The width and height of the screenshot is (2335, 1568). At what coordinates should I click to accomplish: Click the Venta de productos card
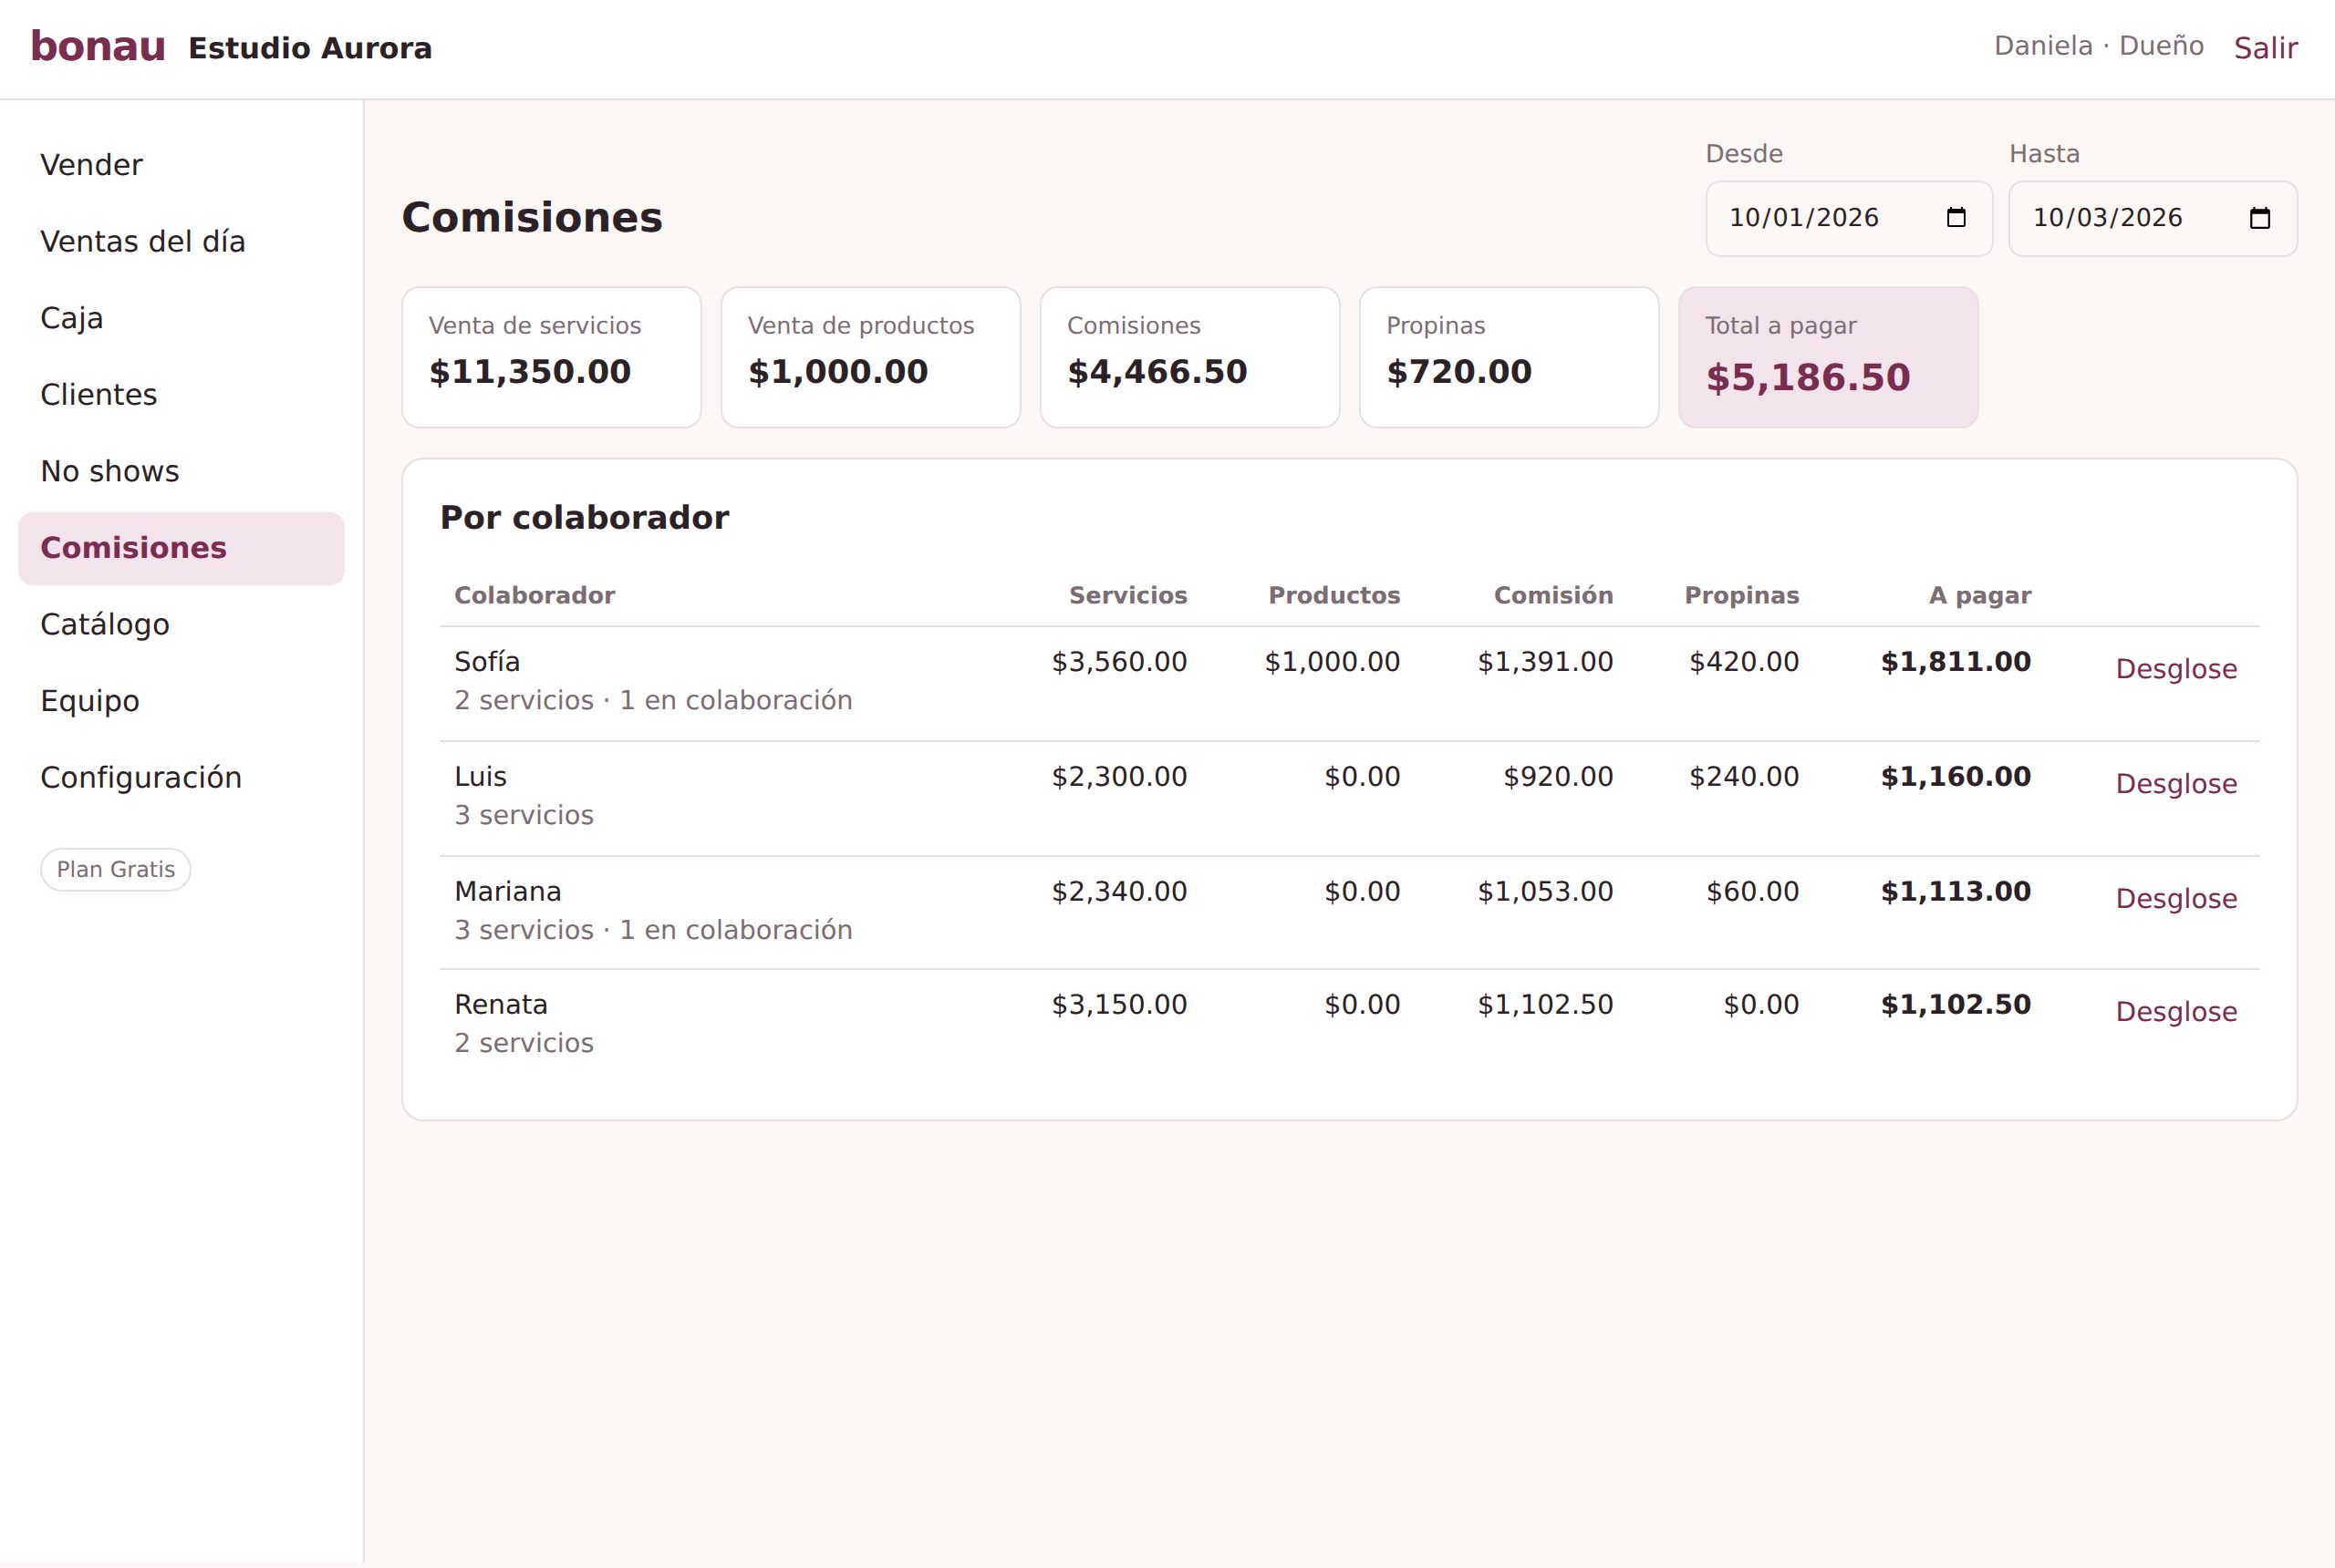point(870,357)
